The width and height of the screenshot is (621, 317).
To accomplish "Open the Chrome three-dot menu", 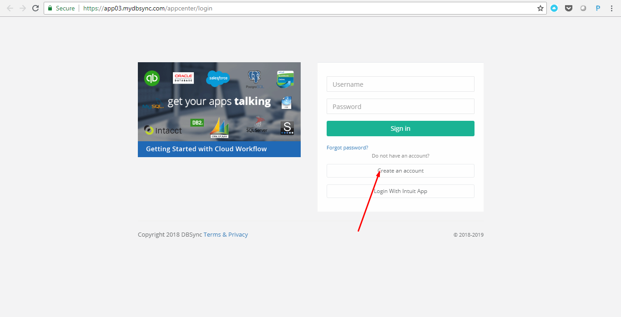I will [x=611, y=8].
